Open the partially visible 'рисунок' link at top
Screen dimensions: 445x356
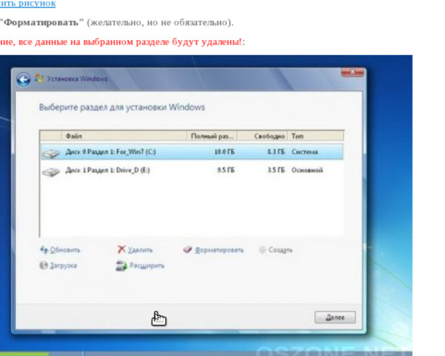[28, 4]
